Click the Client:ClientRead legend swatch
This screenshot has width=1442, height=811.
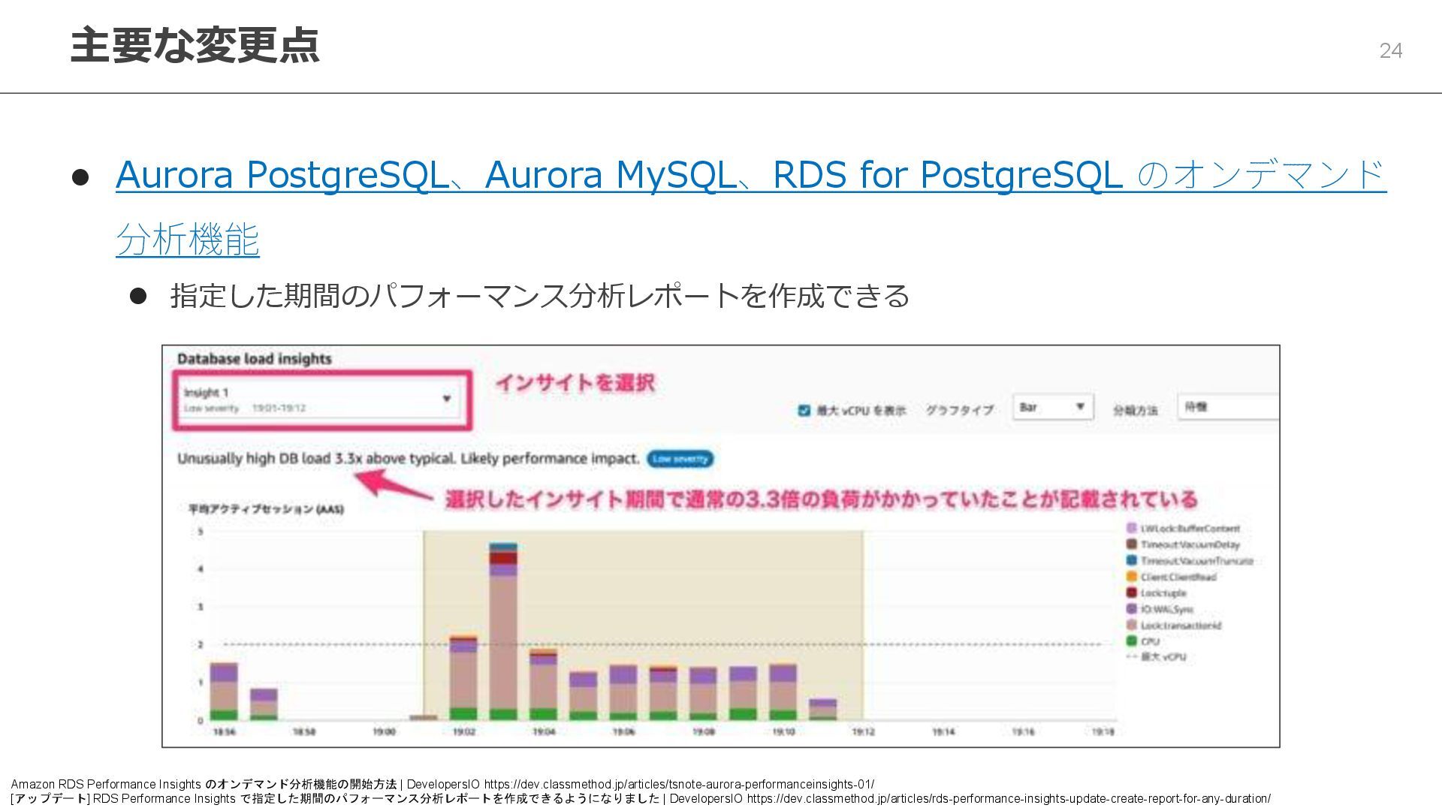coord(1131,577)
